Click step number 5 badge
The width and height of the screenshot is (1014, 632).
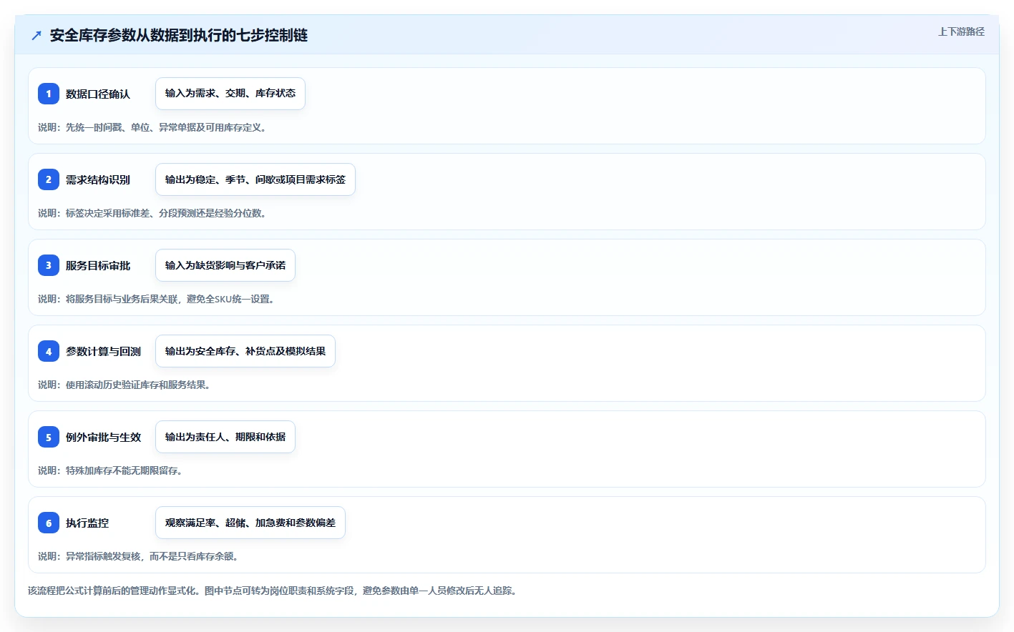tap(49, 437)
